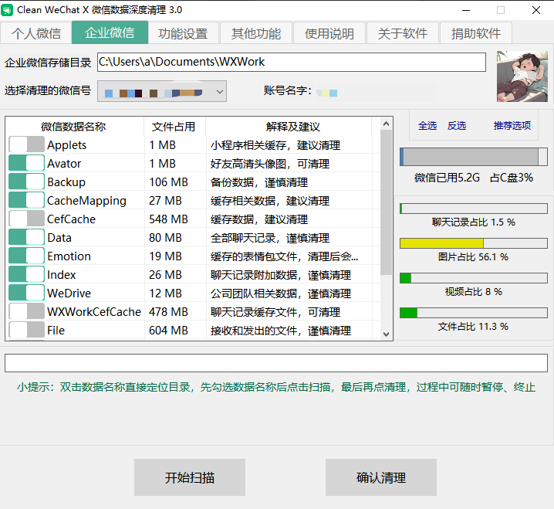Click the 聊天记录附加数据，谨慎清理 description
The width and height of the screenshot is (554, 509).
pos(281,275)
